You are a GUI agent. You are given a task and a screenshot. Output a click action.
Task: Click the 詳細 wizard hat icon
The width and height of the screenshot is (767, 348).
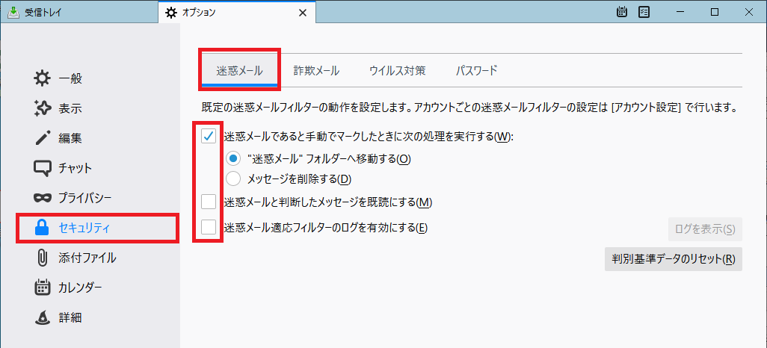click(43, 317)
